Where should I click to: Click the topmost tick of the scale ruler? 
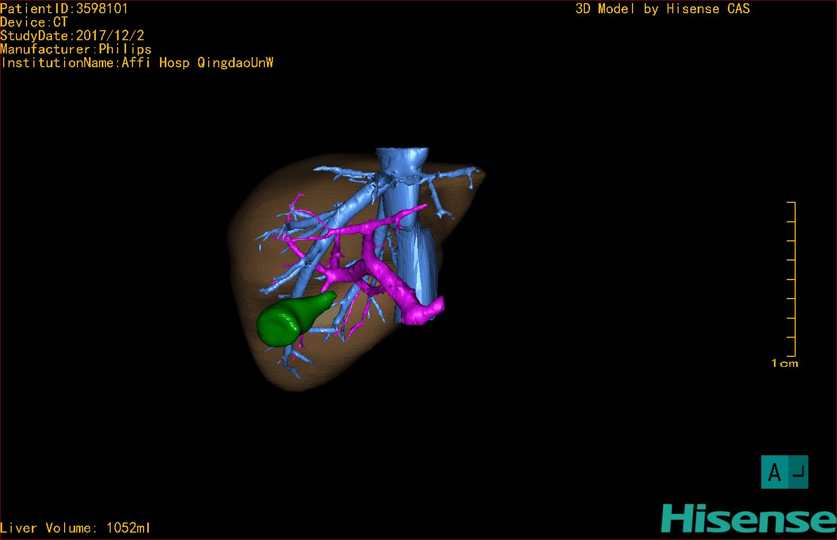click(791, 202)
